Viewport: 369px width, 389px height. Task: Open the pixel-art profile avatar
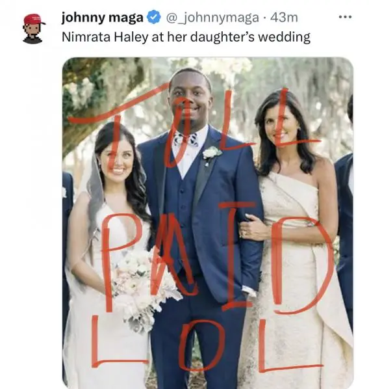33,29
